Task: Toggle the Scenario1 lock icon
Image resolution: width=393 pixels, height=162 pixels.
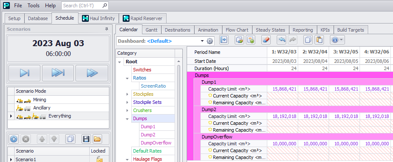Action: point(100,159)
